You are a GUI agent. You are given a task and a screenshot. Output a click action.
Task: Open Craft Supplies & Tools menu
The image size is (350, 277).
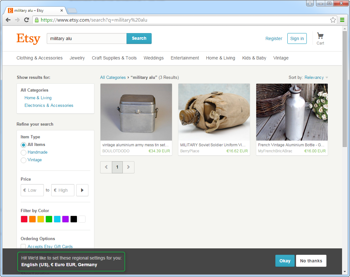point(114,58)
